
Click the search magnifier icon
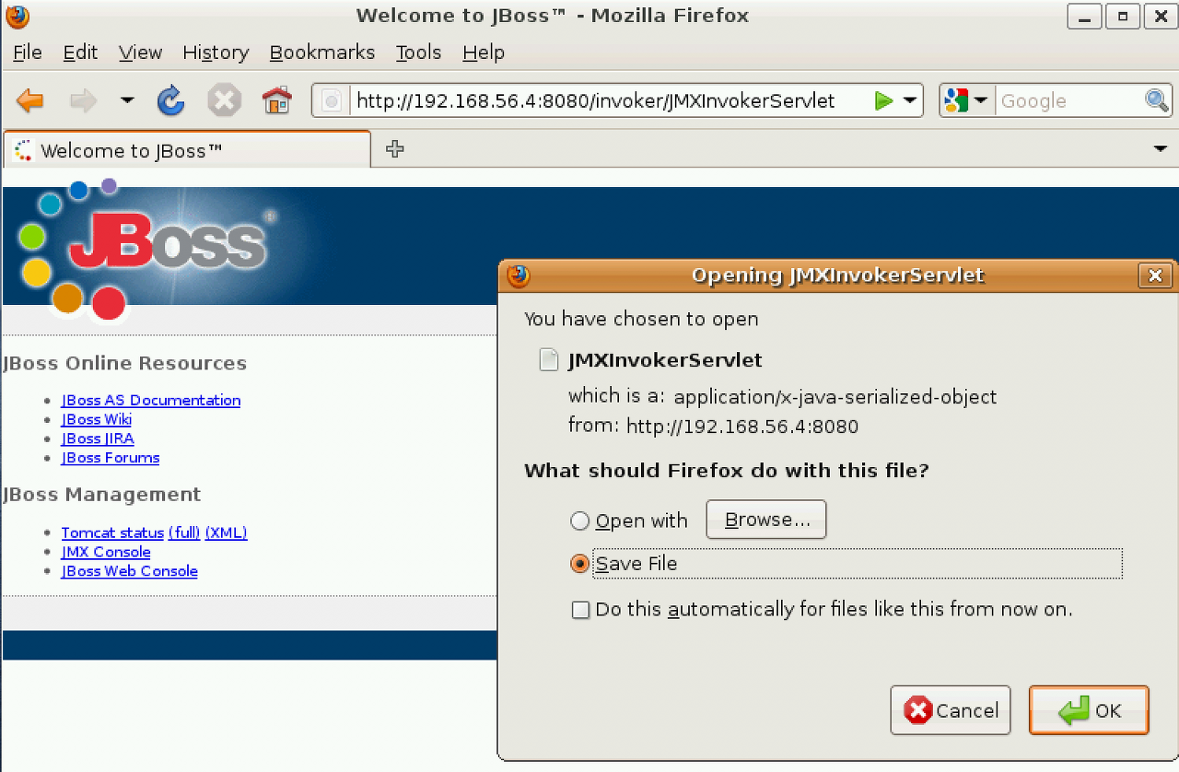(x=1156, y=100)
